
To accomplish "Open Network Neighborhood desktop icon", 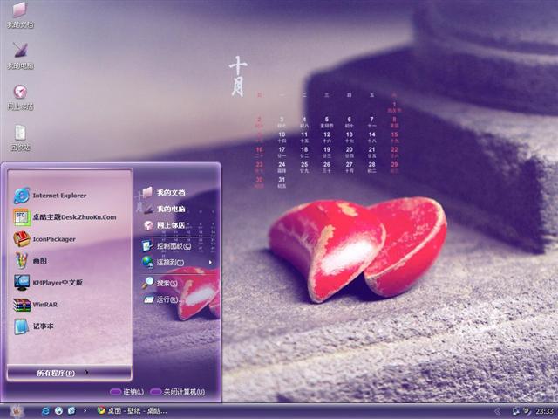I will coord(20,97).
